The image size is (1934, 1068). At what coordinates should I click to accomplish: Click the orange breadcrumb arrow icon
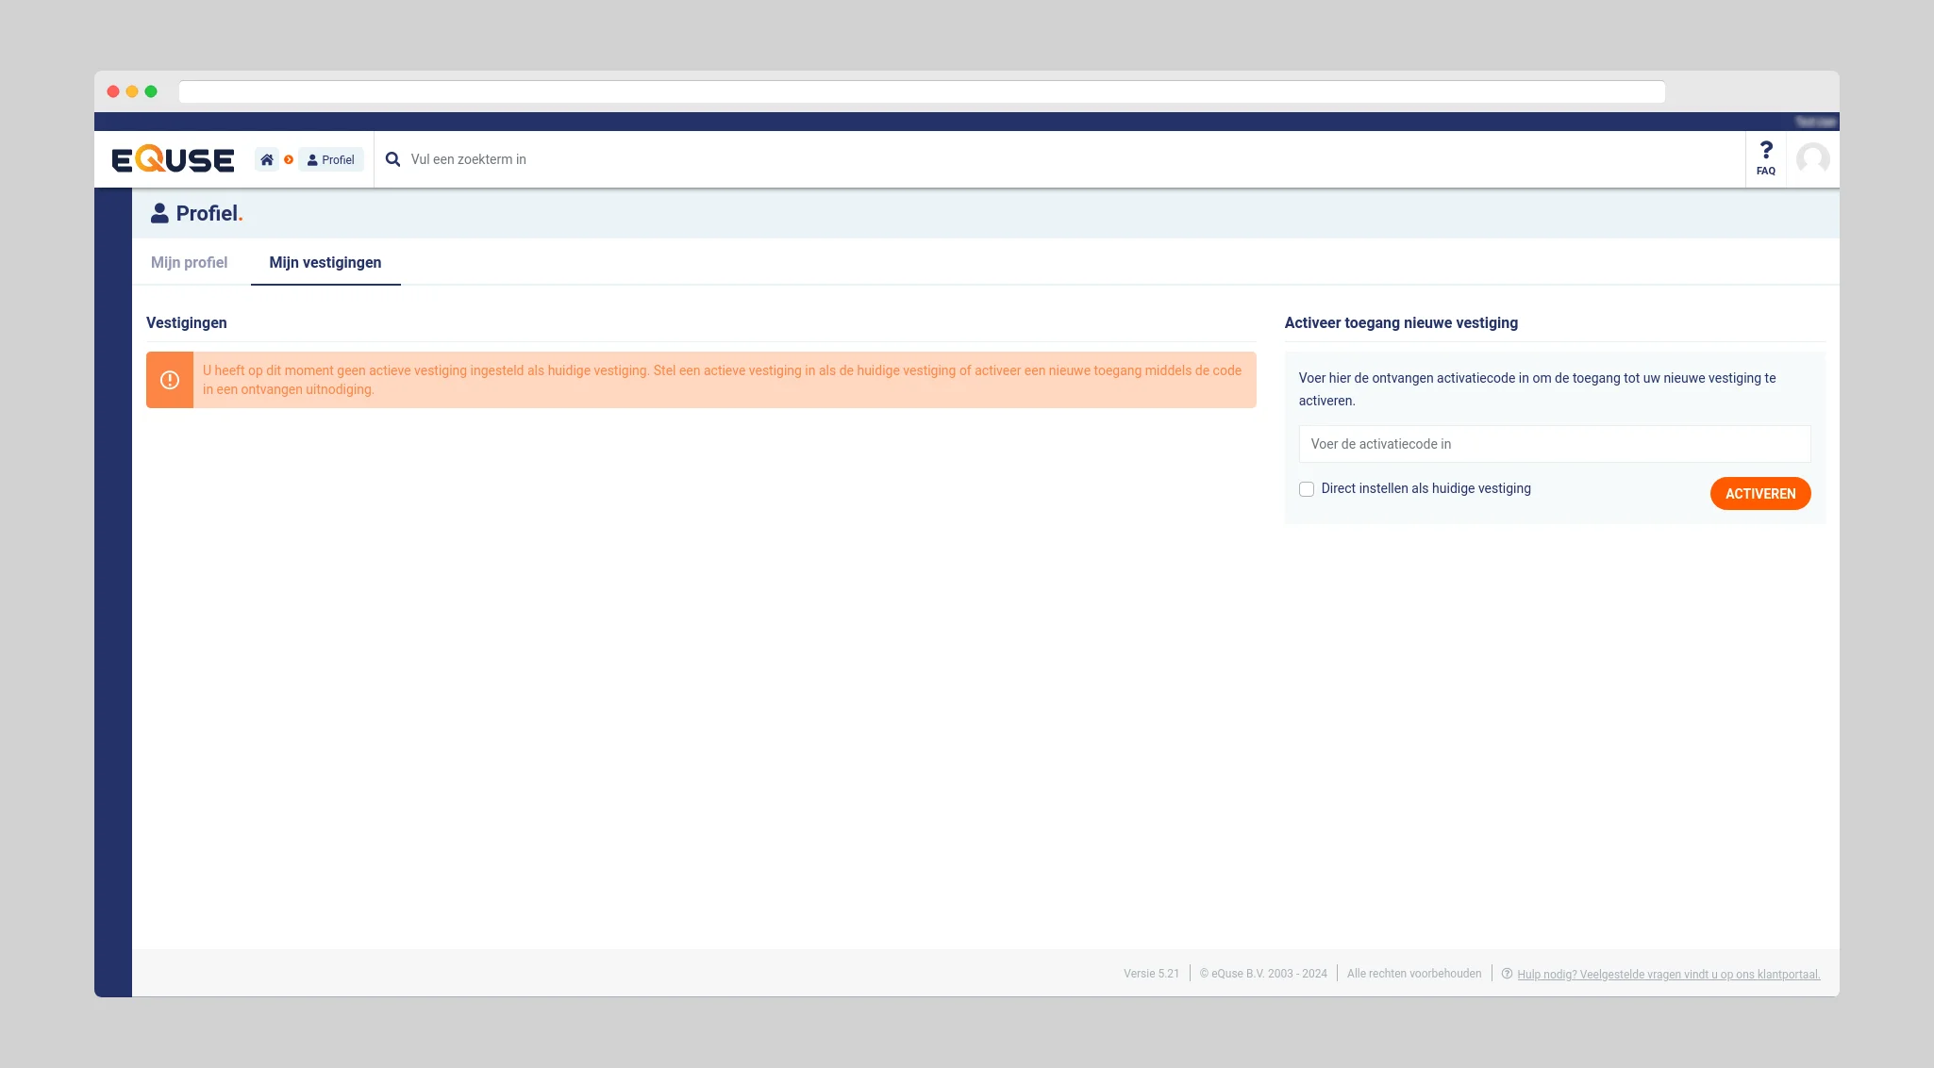289,159
